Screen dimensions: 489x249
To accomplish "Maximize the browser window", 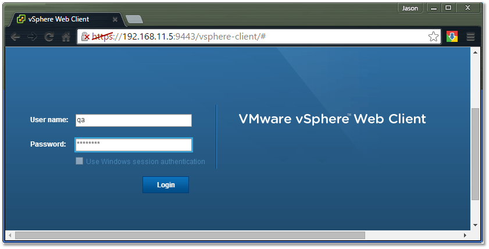I will pyautogui.click(x=448, y=8).
